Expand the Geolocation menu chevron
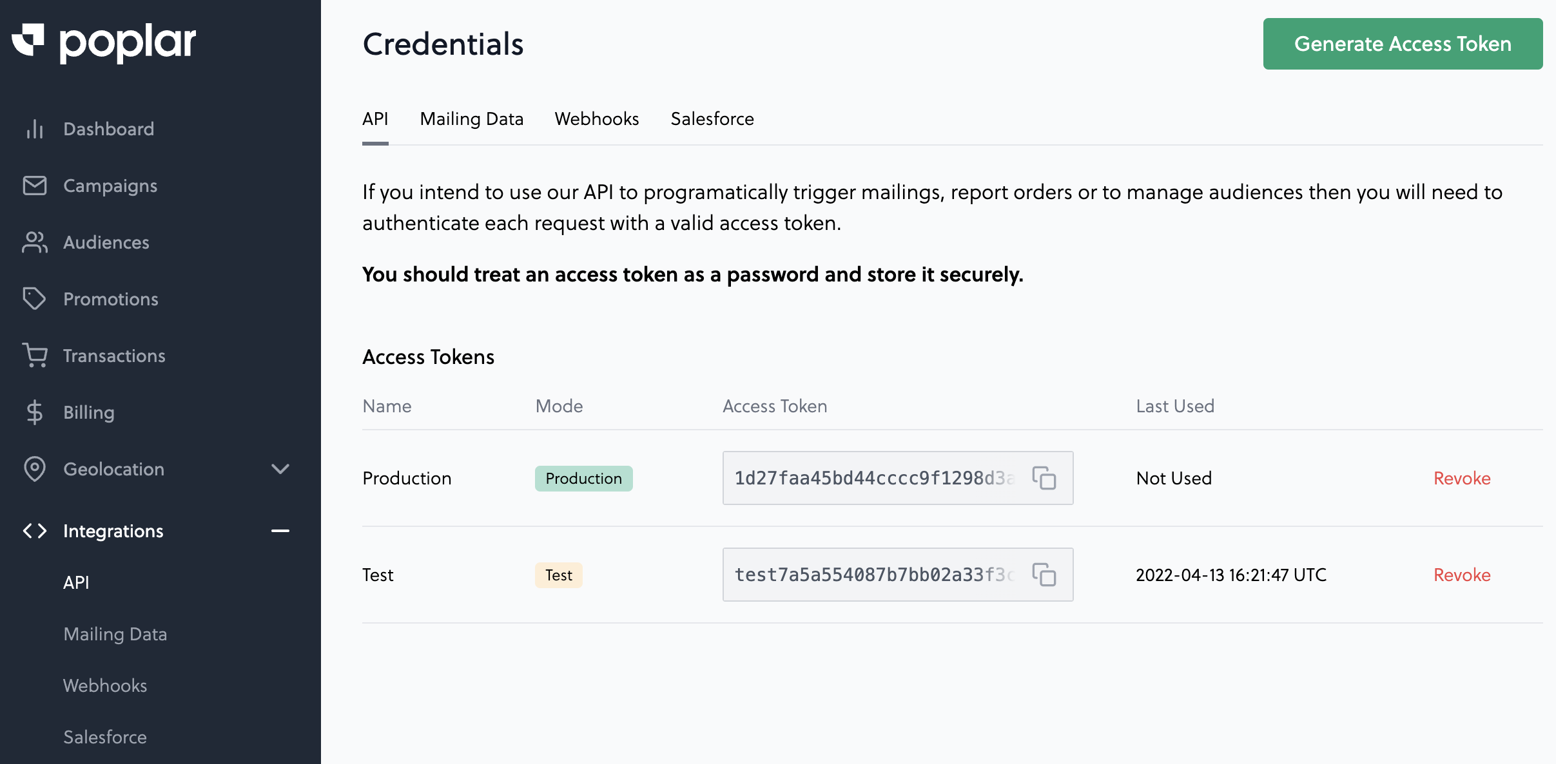This screenshot has width=1556, height=764. click(280, 469)
